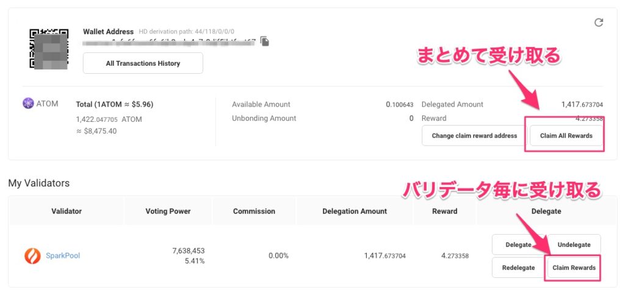Image resolution: width=625 pixels, height=295 pixels.
Task: Click the refresh icon in the wallet card
Action: tap(599, 23)
